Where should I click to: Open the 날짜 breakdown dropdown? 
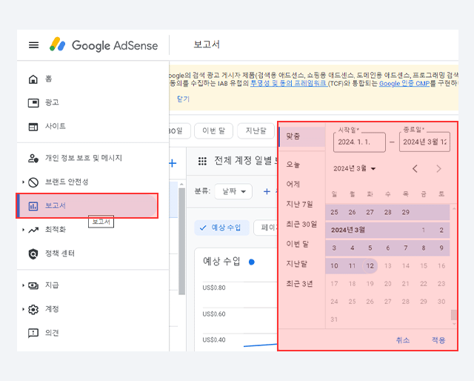pos(233,191)
